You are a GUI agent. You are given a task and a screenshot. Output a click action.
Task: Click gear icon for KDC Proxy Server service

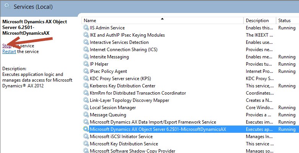pyautogui.click(x=86, y=78)
